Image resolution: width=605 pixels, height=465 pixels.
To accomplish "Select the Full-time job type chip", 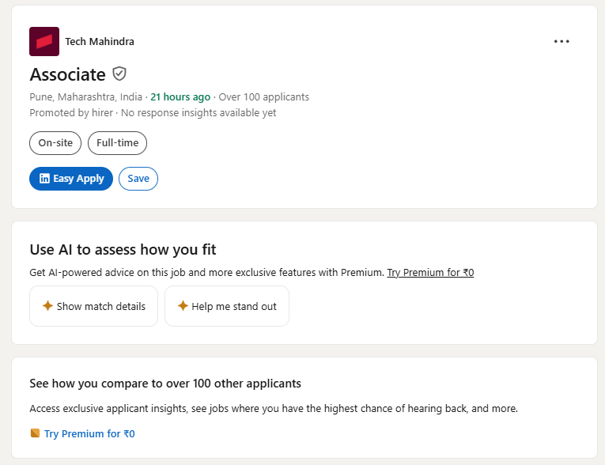I will tap(117, 143).
